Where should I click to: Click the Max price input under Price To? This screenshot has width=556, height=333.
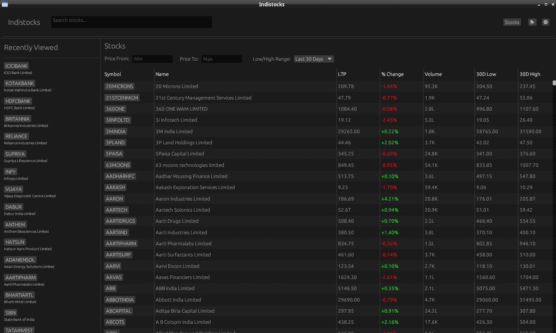pyautogui.click(x=221, y=58)
